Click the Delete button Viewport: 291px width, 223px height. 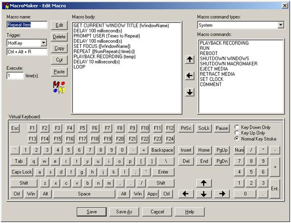pyautogui.click(x=59, y=37)
